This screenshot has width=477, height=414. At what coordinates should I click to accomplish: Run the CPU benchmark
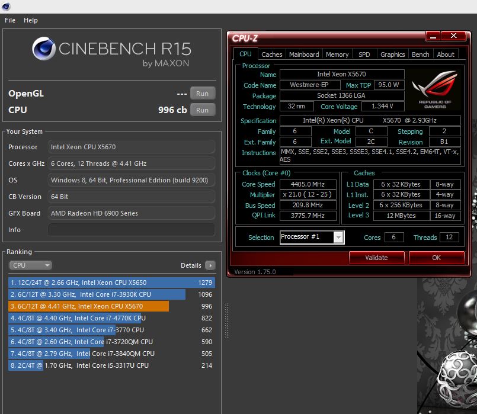coord(203,110)
